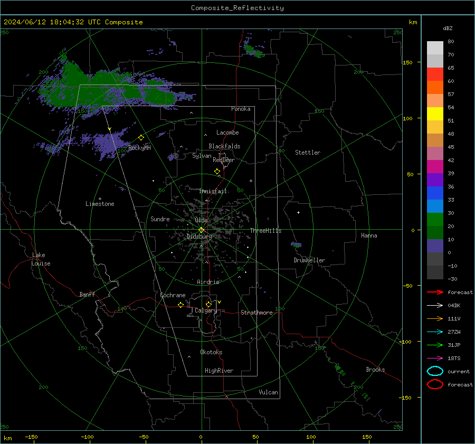Click the red 65 dBZ legend swatch
Screen dimensions: 475x444
[435, 74]
